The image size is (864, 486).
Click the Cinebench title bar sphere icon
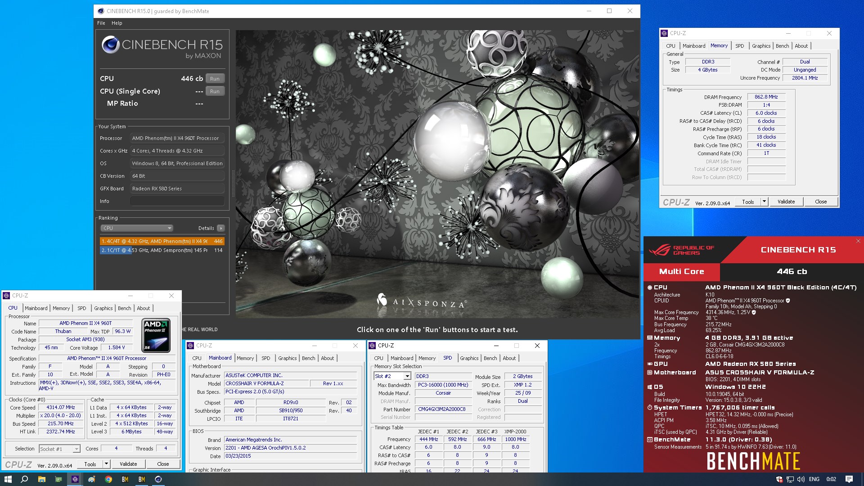point(101,11)
